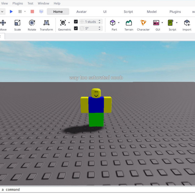Open the Character tool

[143, 25]
